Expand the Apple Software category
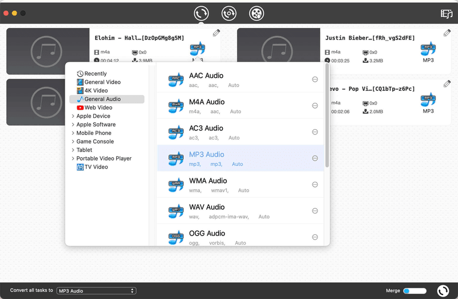The width and height of the screenshot is (458, 299). [73, 125]
